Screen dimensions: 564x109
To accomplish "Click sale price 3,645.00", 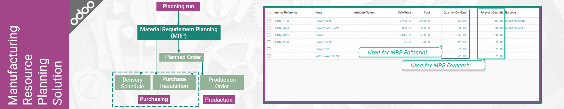I will [x=405, y=35].
